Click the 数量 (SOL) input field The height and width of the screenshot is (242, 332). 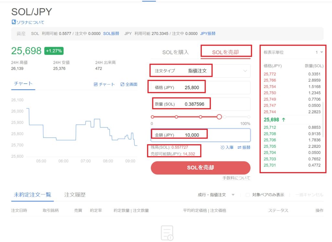[x=200, y=104]
